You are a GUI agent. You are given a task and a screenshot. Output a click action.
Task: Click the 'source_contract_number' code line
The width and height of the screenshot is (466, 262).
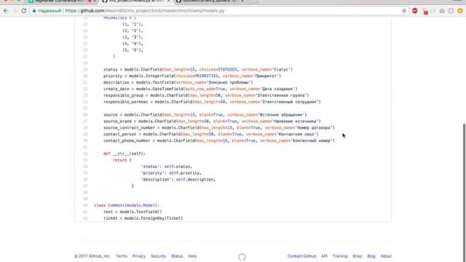[219, 128]
